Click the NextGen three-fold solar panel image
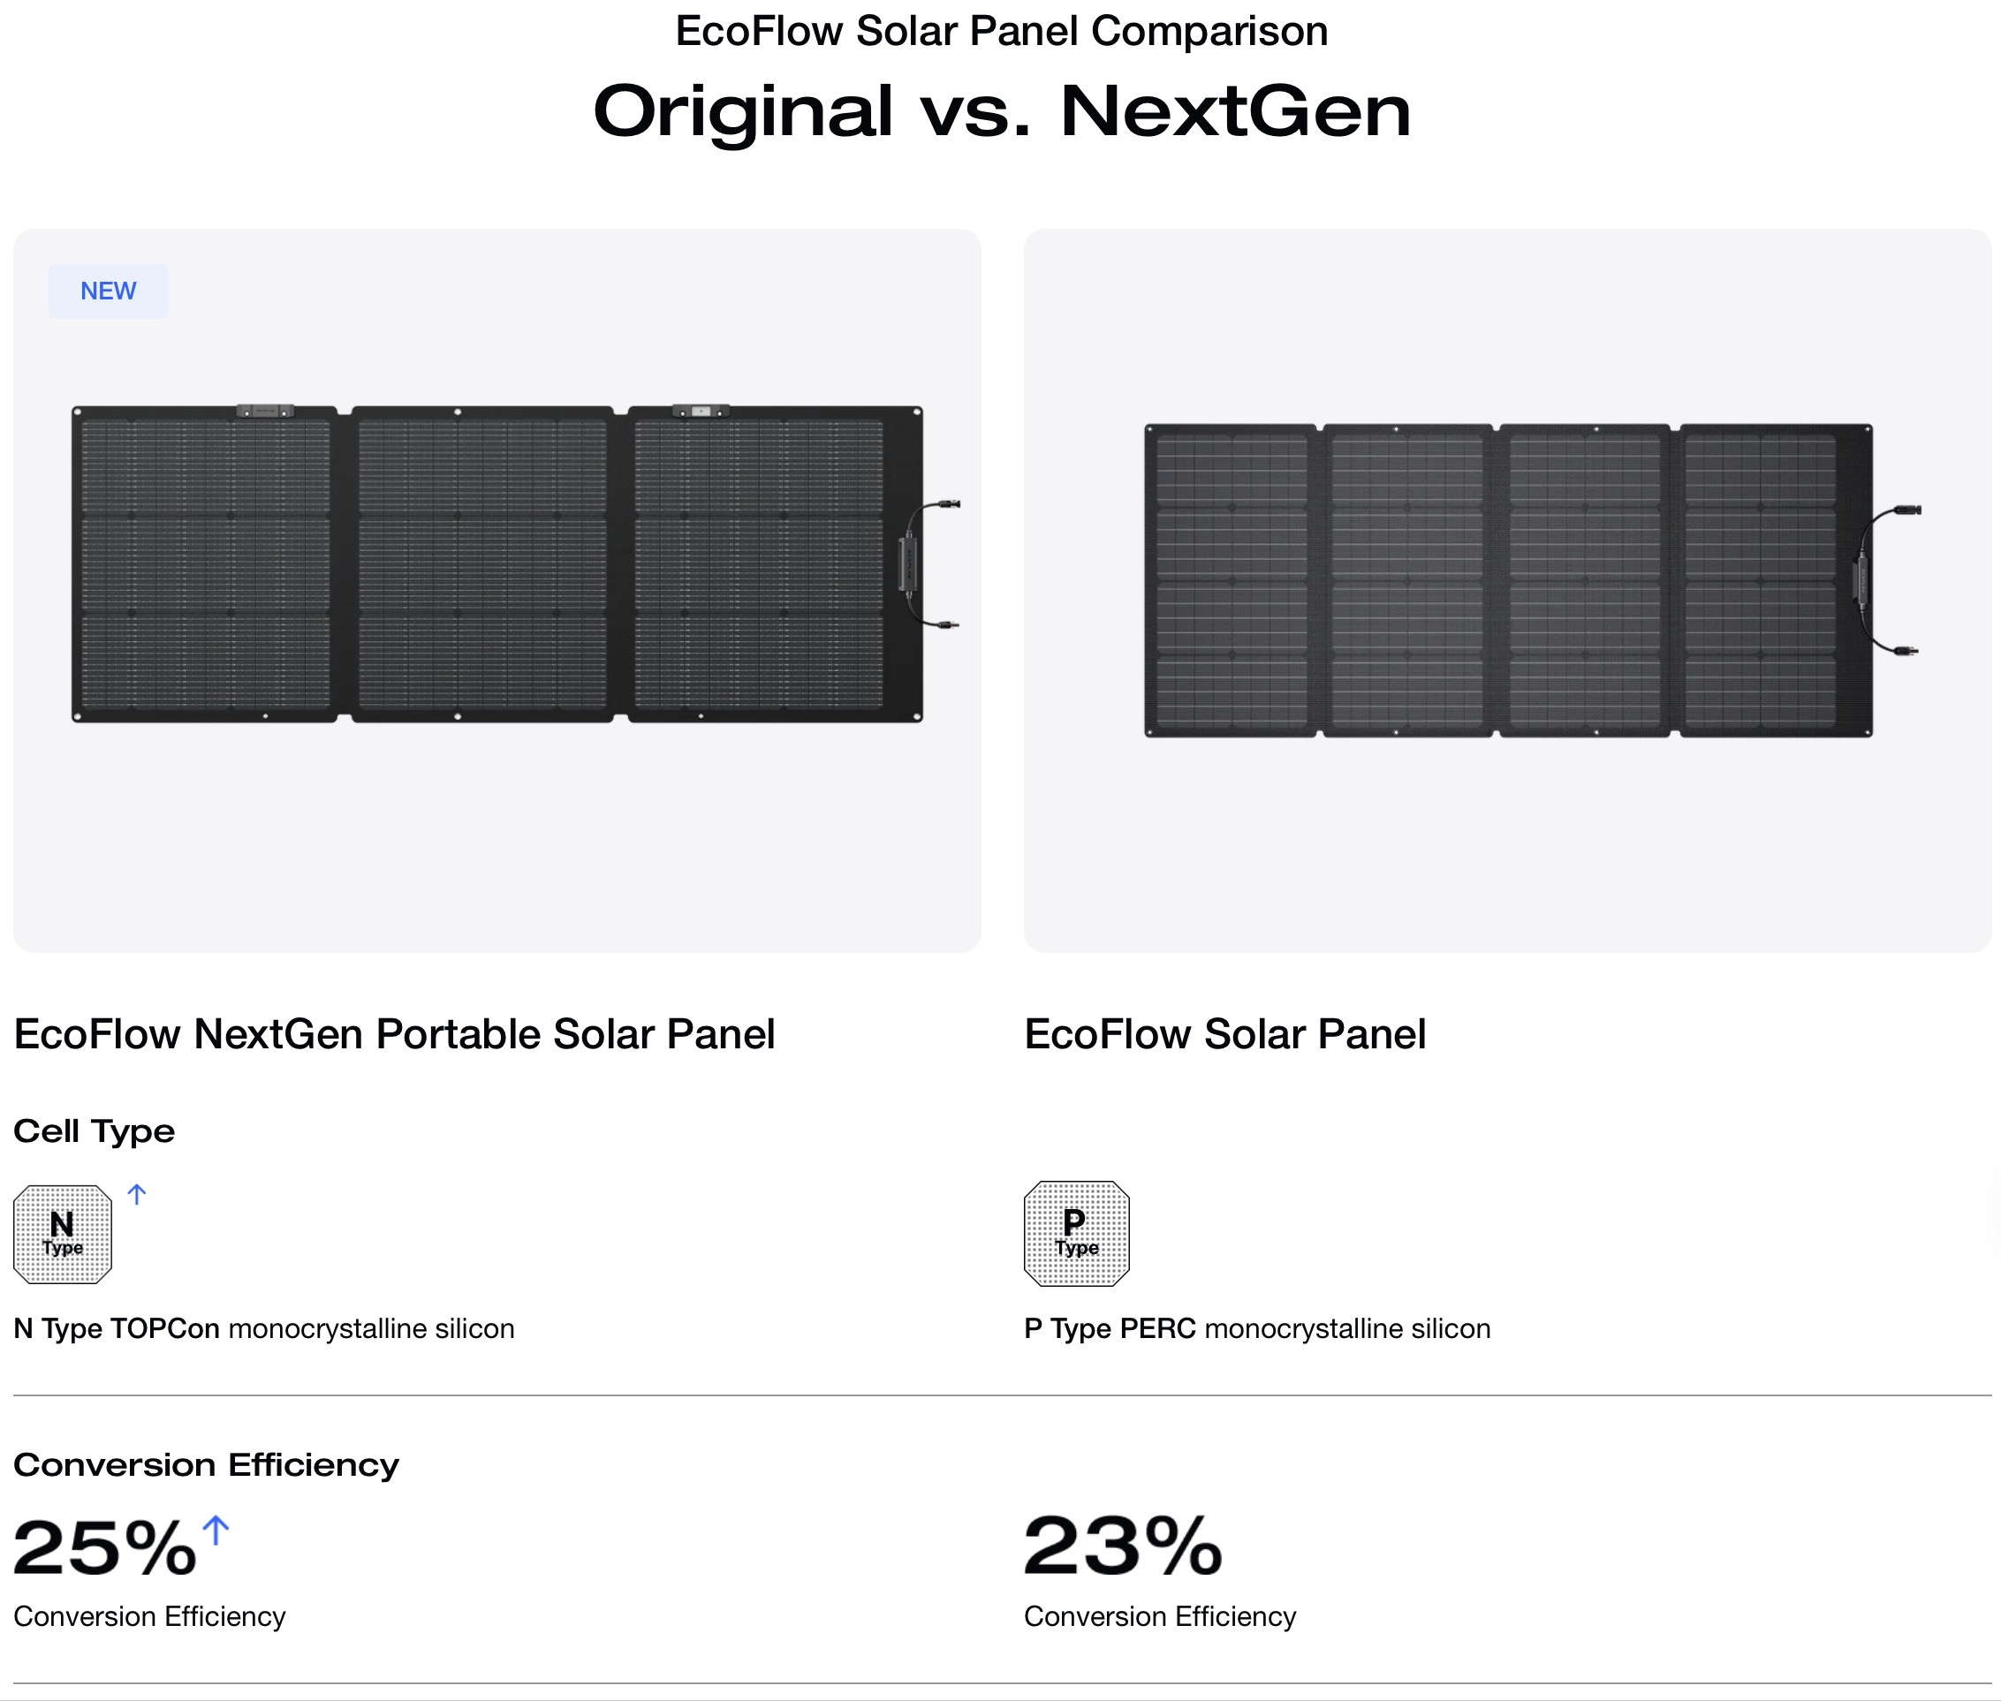Viewport: 2001px width, 1701px height. tap(496, 564)
